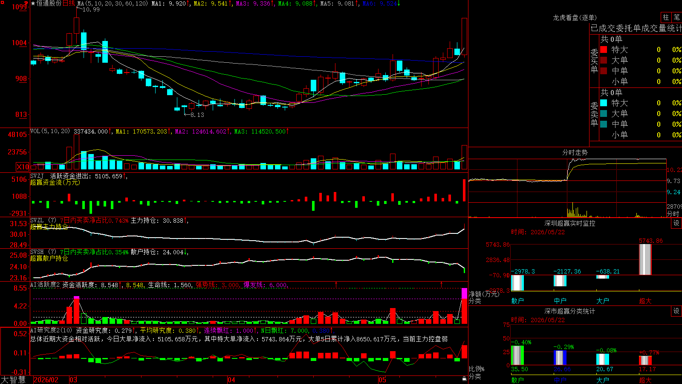This screenshot has width=682, height=384.
Task: Click the 中户 label in 深圳超赢实时监控
Action: pyautogui.click(x=560, y=301)
